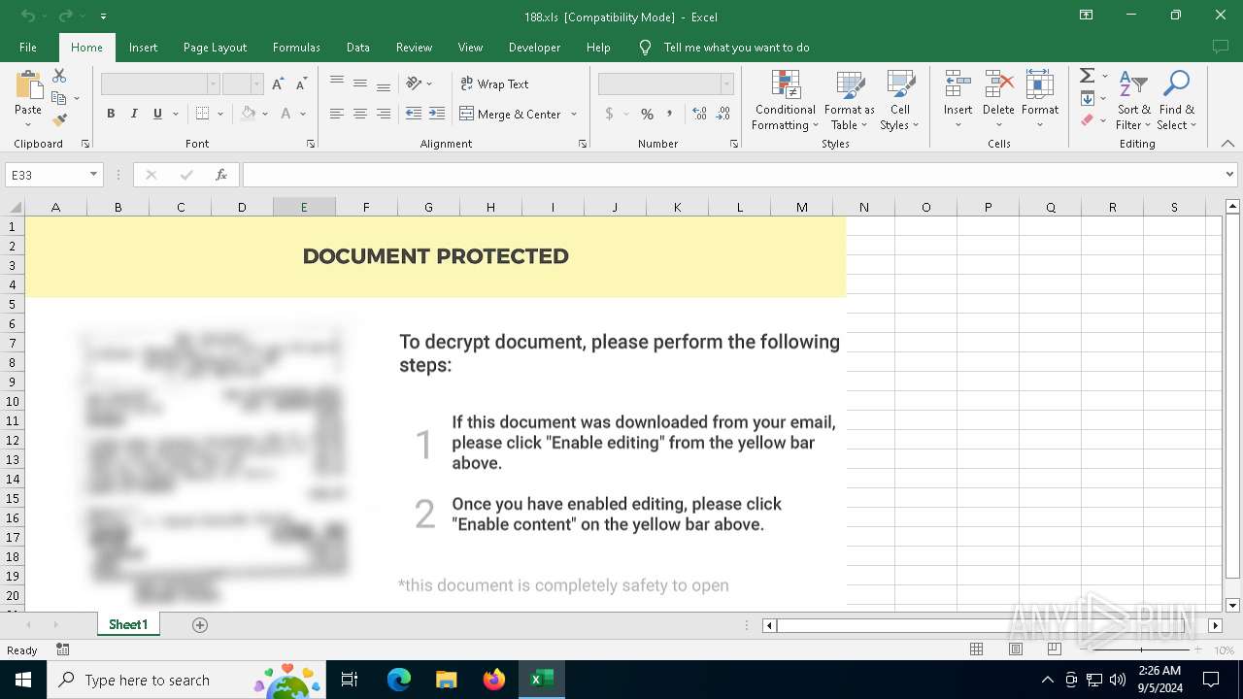Open the Merge & Center dropdown arrow

pyautogui.click(x=574, y=114)
